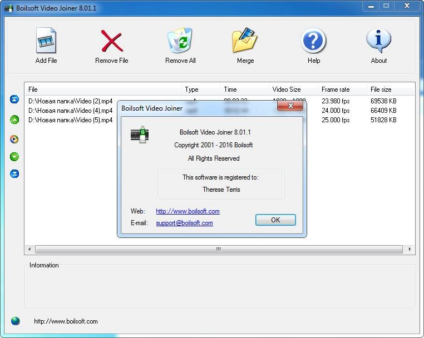
Task: Confirm the About dialog with OK
Action: click(x=275, y=220)
